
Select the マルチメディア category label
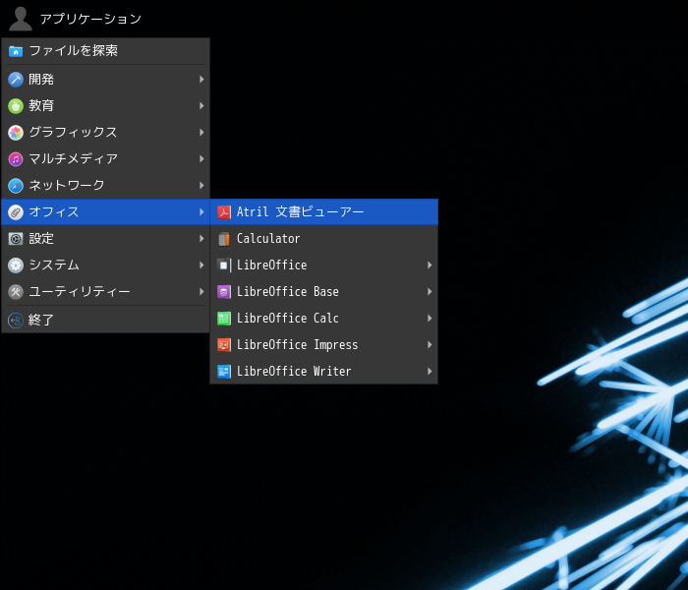[x=74, y=159]
